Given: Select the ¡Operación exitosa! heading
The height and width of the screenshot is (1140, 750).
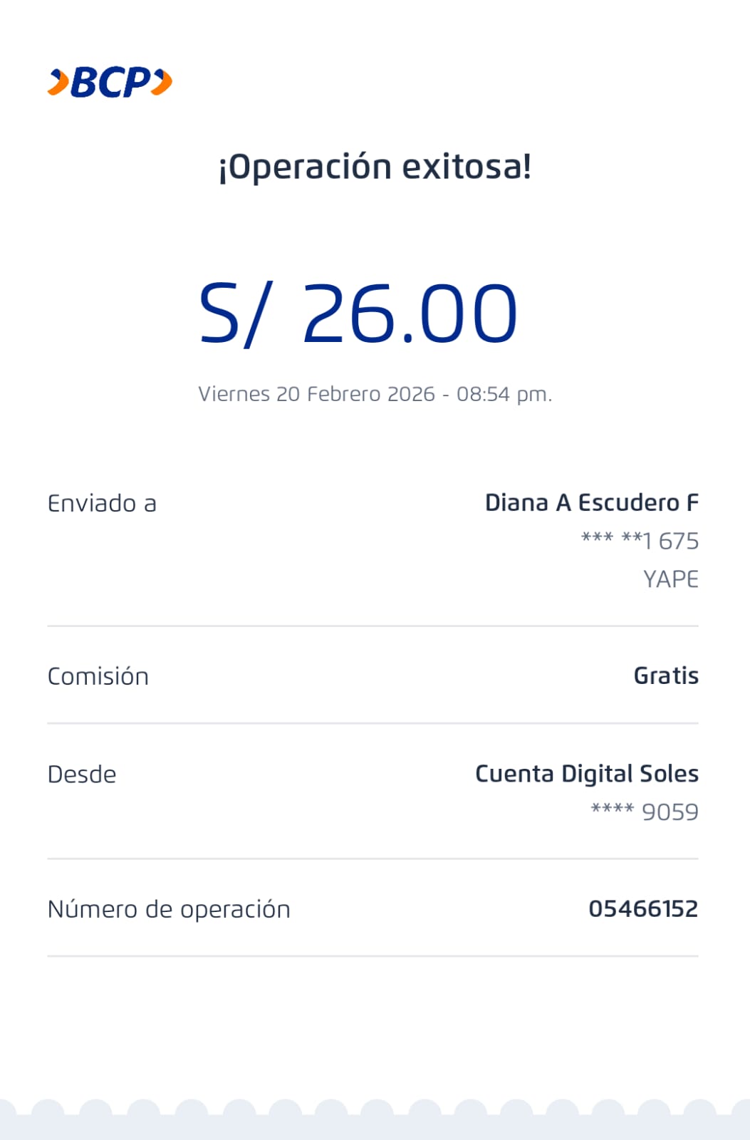Looking at the screenshot, I should (x=375, y=167).
